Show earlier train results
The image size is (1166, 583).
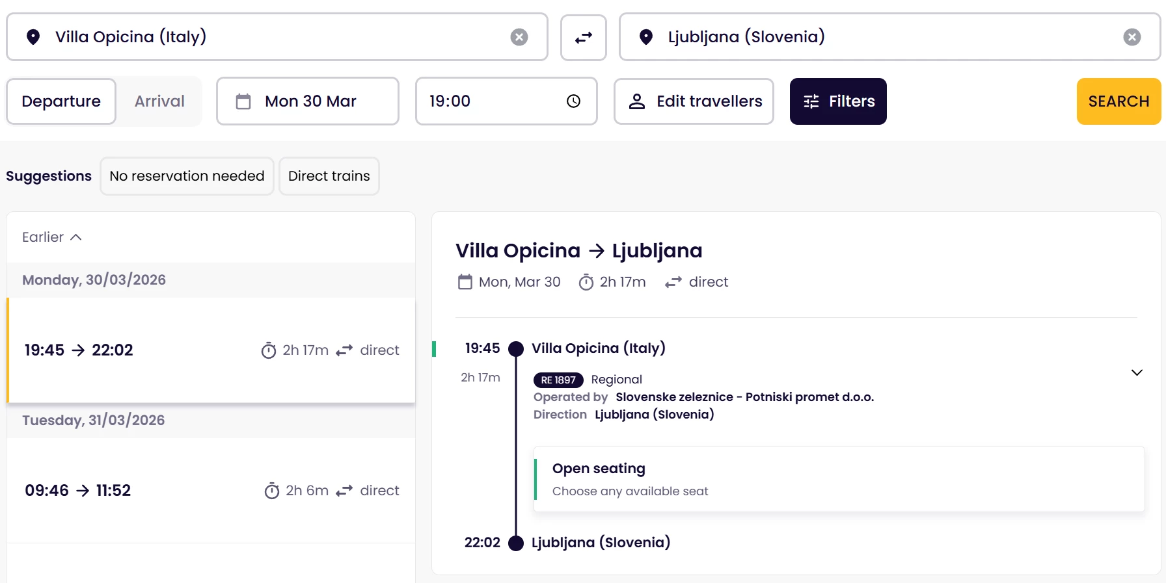pyautogui.click(x=52, y=237)
